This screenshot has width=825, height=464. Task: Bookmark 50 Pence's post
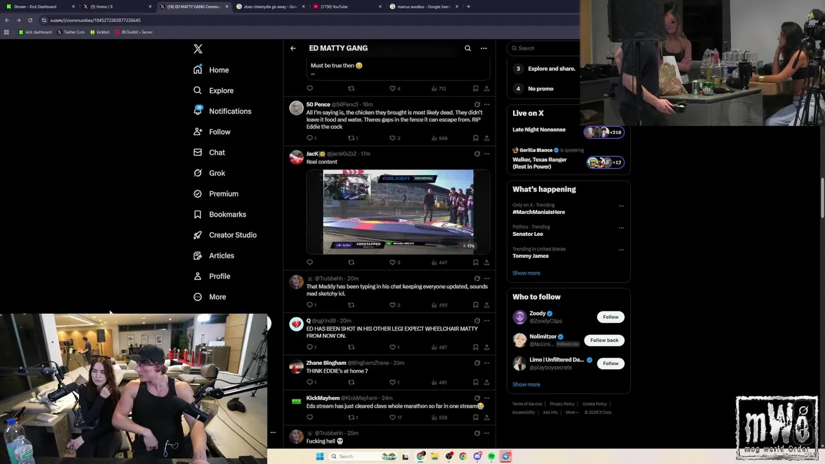tap(476, 138)
